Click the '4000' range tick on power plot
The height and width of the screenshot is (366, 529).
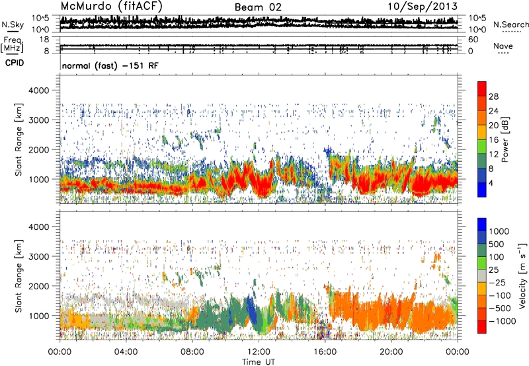(39, 91)
